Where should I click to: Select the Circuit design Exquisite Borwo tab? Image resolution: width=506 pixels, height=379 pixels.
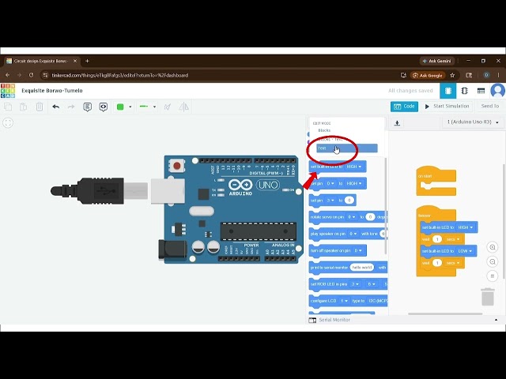coord(42,61)
